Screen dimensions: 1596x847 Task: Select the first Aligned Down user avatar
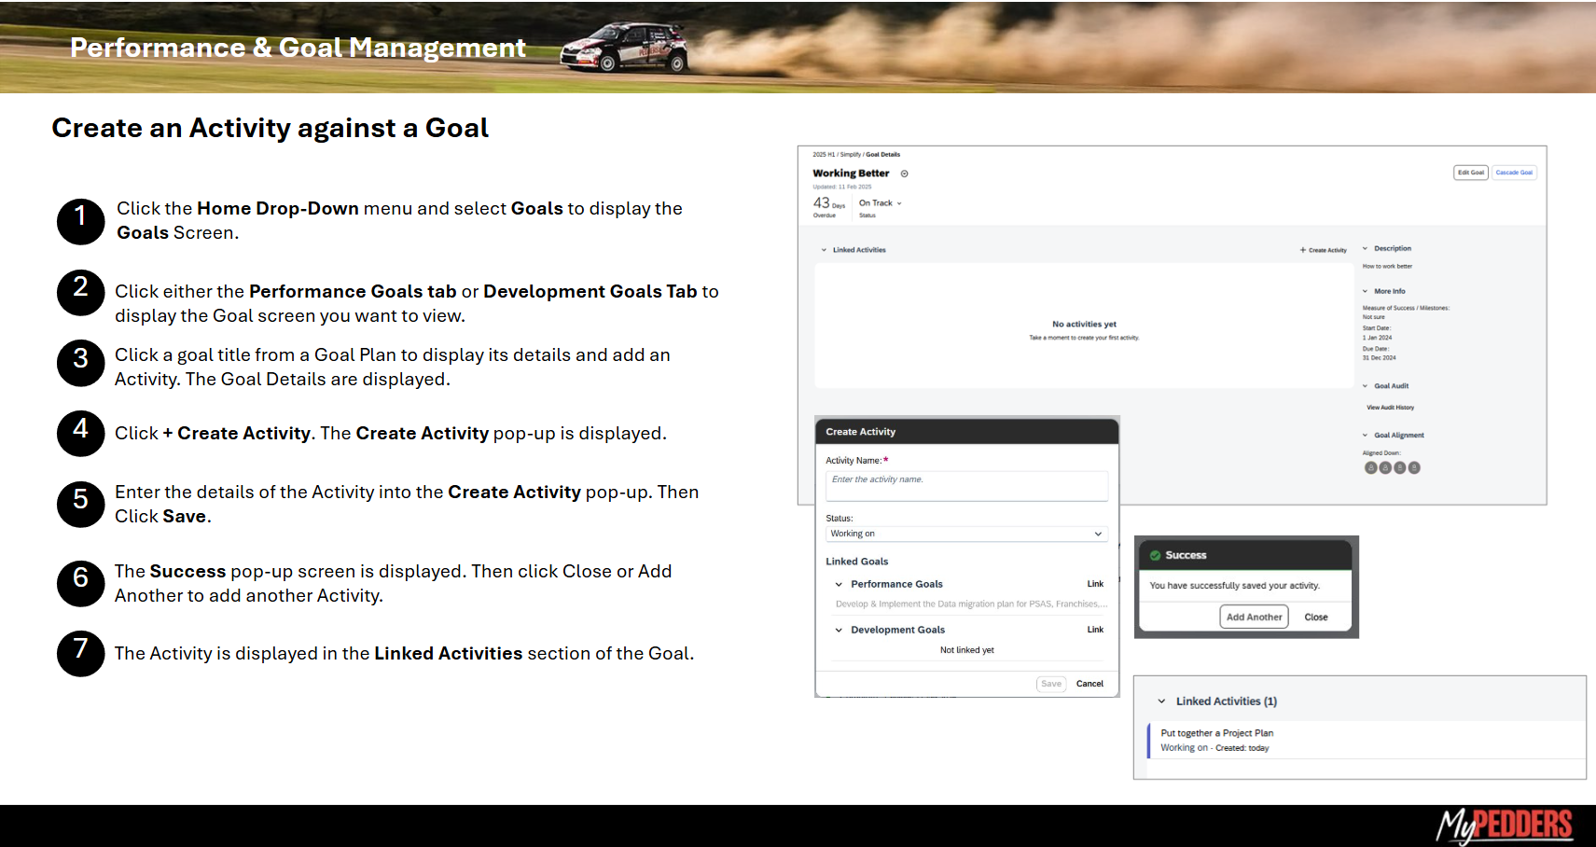[x=1370, y=468]
